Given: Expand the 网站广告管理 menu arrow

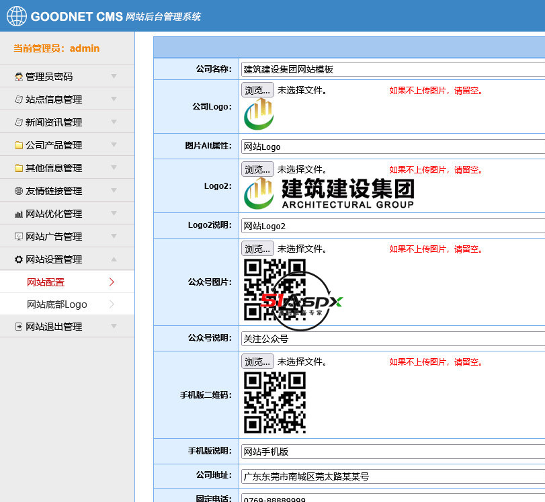Looking at the screenshot, I should 114,236.
